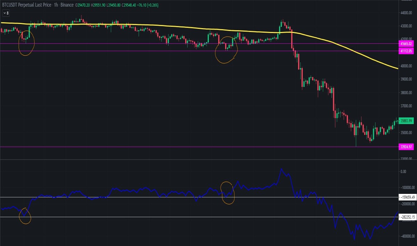The height and width of the screenshot is (246, 417).
Task: Select the -159659.49 indicator line label
Action: (x=407, y=197)
